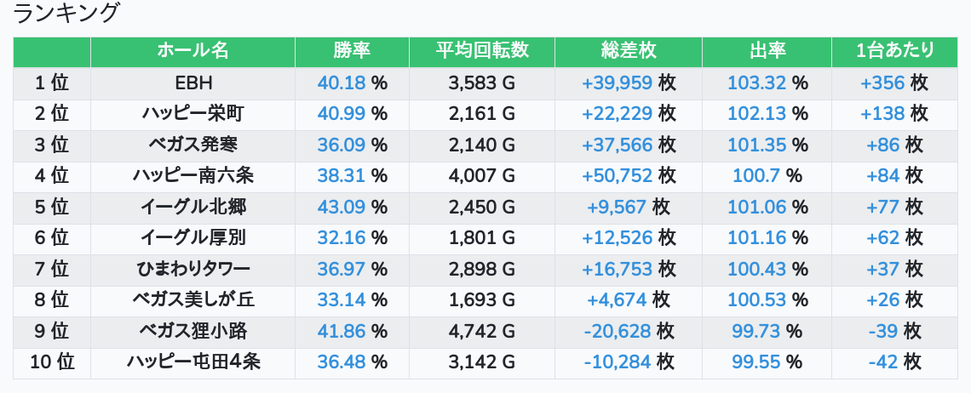Open ベガス狸小路's -20,628 link
Image resolution: width=971 pixels, height=393 pixels.
click(617, 332)
